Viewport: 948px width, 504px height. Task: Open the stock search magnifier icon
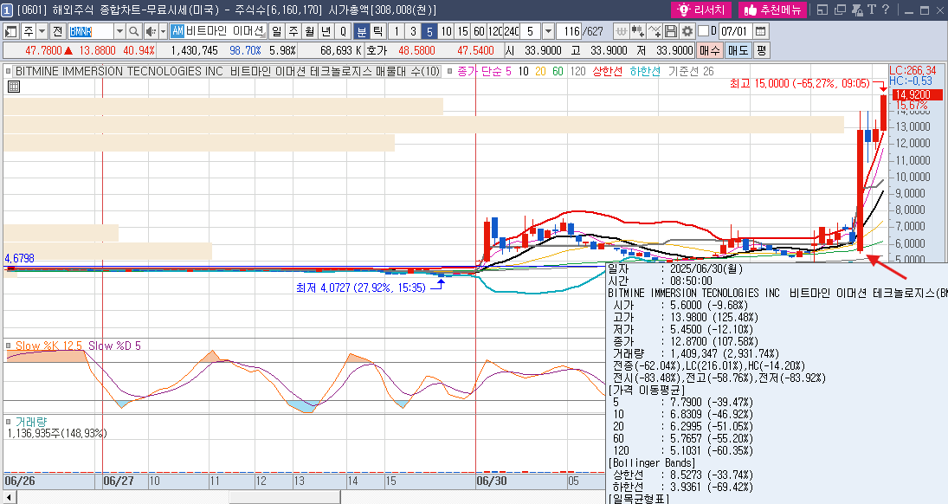[134, 31]
